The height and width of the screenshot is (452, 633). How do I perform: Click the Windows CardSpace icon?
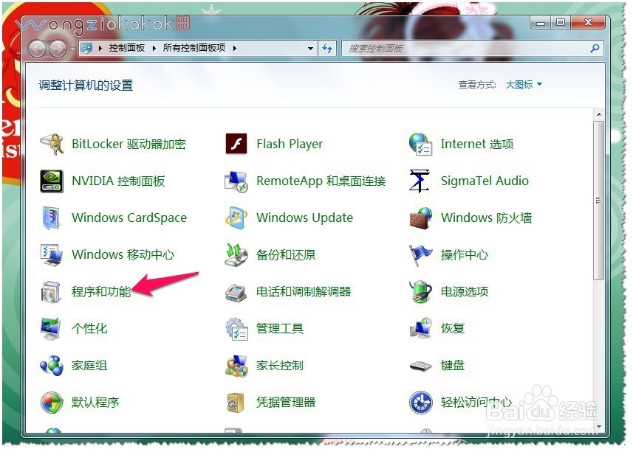tap(52, 218)
